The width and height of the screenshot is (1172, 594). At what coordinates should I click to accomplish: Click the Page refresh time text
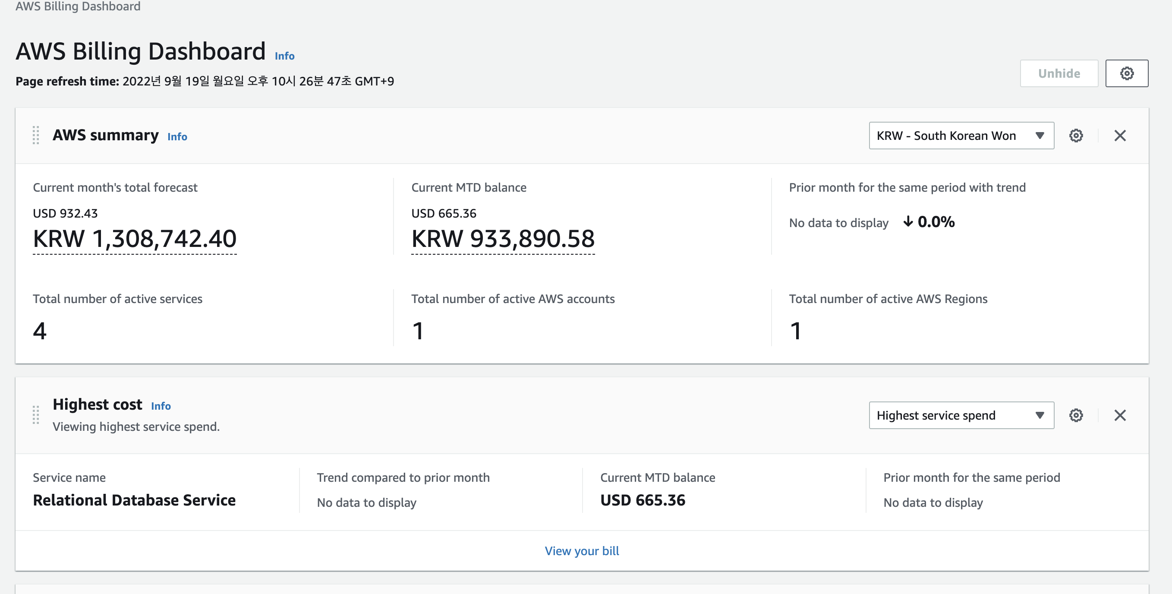[205, 81]
